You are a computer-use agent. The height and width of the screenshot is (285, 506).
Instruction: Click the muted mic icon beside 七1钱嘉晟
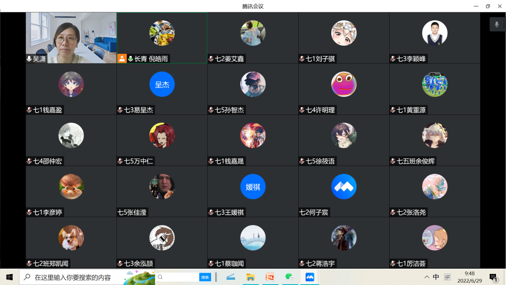coord(211,161)
